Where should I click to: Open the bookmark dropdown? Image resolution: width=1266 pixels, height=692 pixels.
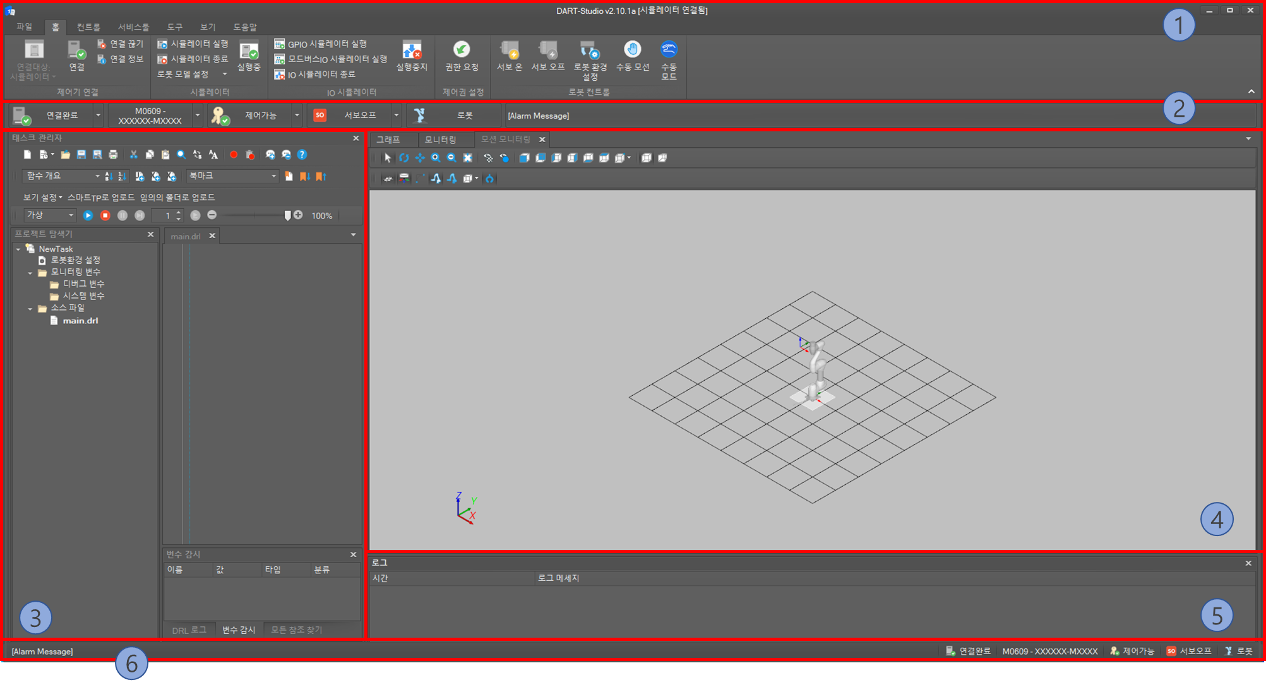point(273,176)
